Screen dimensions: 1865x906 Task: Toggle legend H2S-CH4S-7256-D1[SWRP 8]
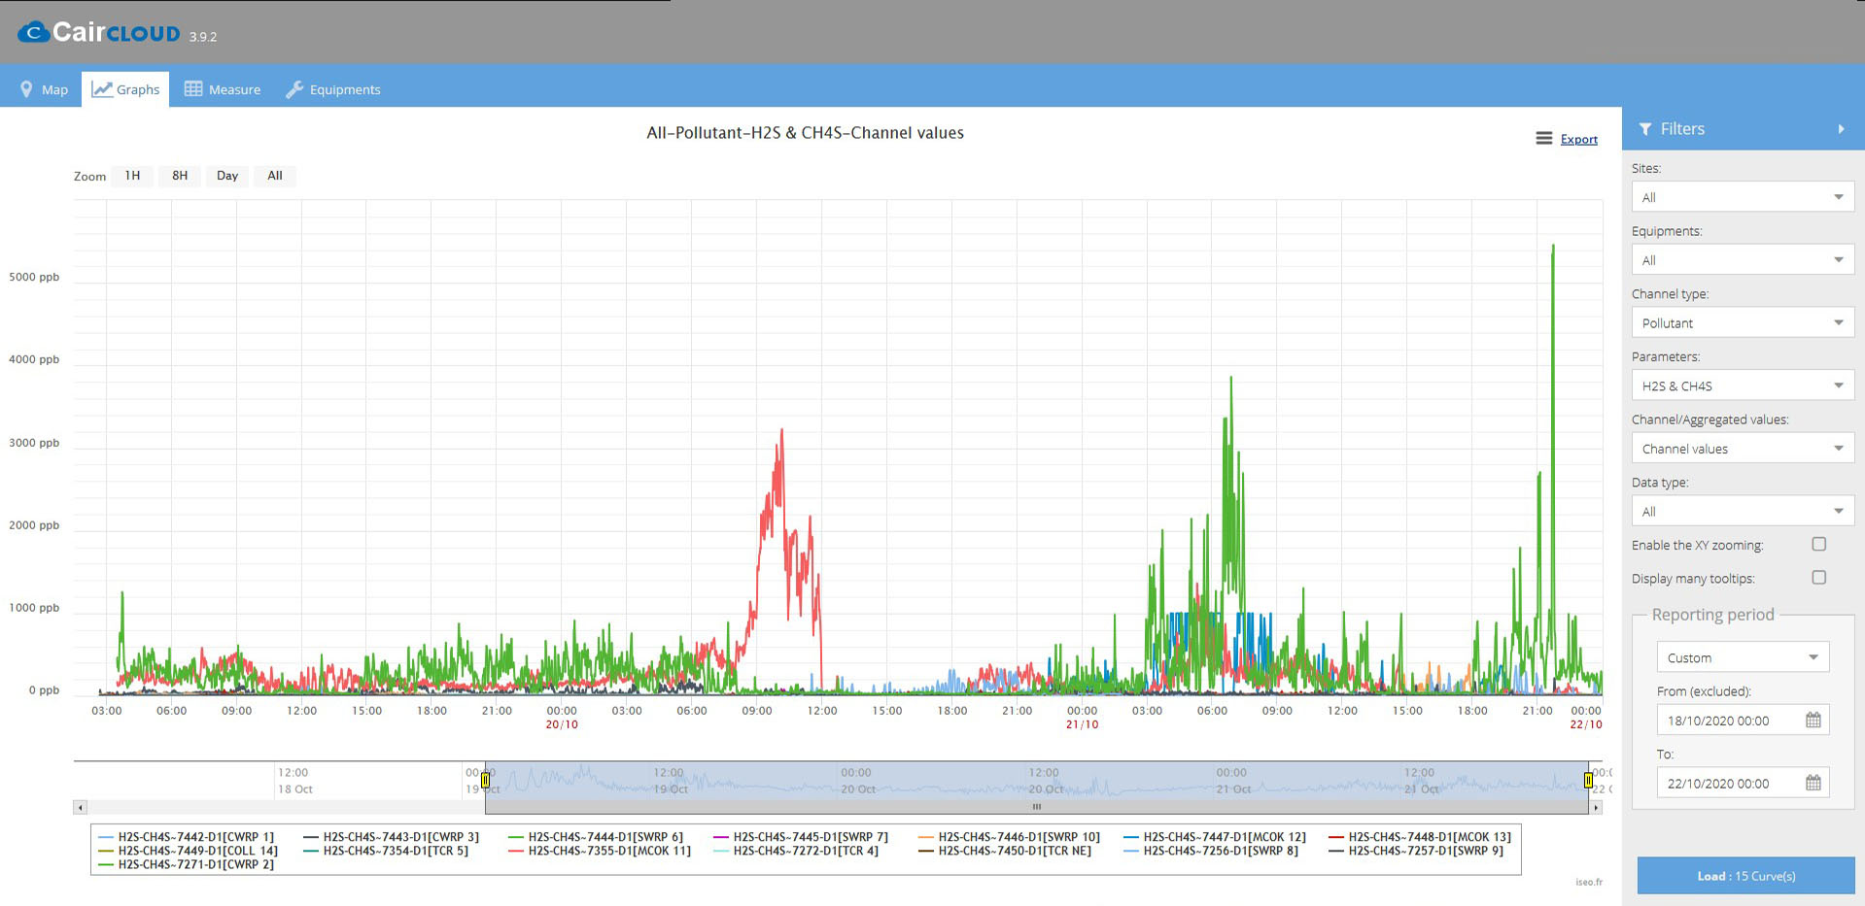(1211, 851)
